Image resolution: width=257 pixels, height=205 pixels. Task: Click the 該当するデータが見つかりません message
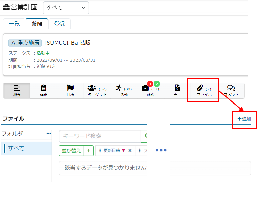pos(106,168)
